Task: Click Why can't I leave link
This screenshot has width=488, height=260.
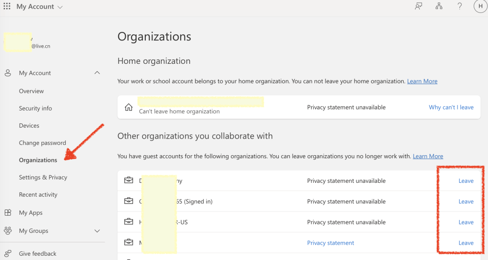Action: tap(451, 108)
